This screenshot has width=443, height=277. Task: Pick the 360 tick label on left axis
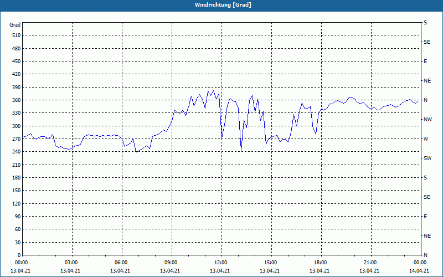[17, 100]
